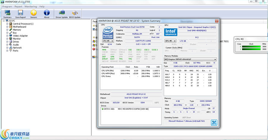Click the Intel GMA 4500 GPU name field
The height and width of the screenshot is (140, 268).
197,31
